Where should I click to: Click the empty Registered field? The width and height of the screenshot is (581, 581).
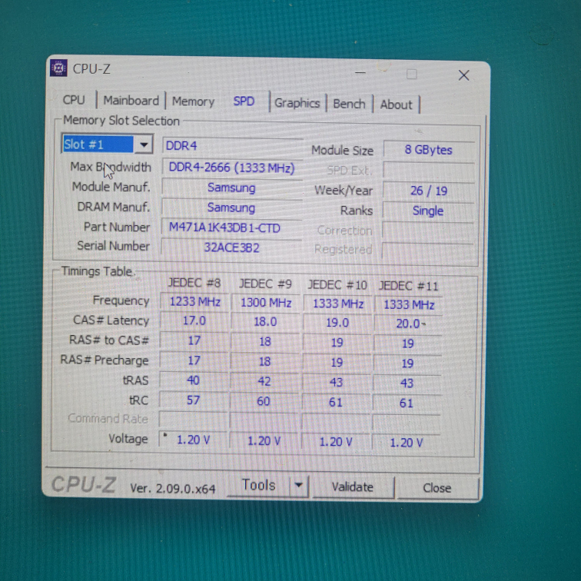[427, 250]
